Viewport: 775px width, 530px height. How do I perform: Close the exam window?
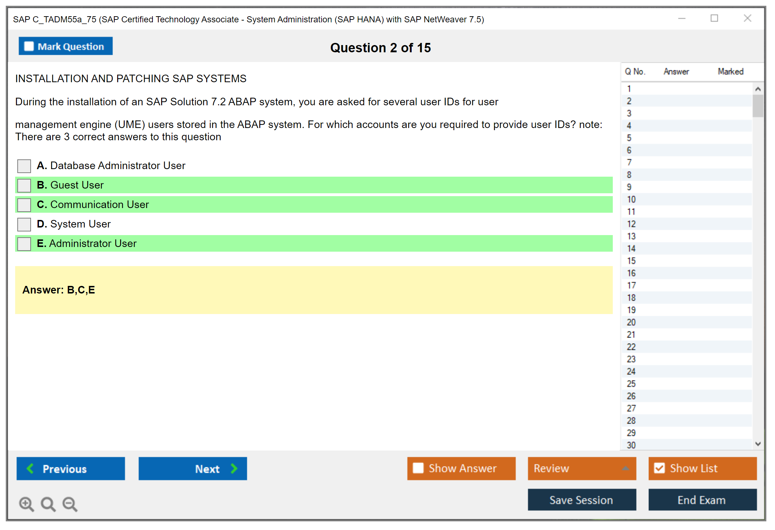(747, 18)
